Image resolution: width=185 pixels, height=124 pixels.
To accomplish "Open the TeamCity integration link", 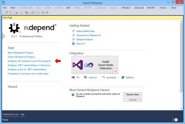I will click(x=92, y=77).
